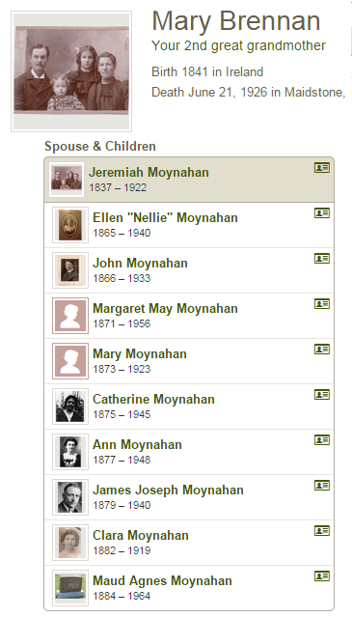Click John Moynahan's portrait thumbnail
The height and width of the screenshot is (617, 352).
70,270
